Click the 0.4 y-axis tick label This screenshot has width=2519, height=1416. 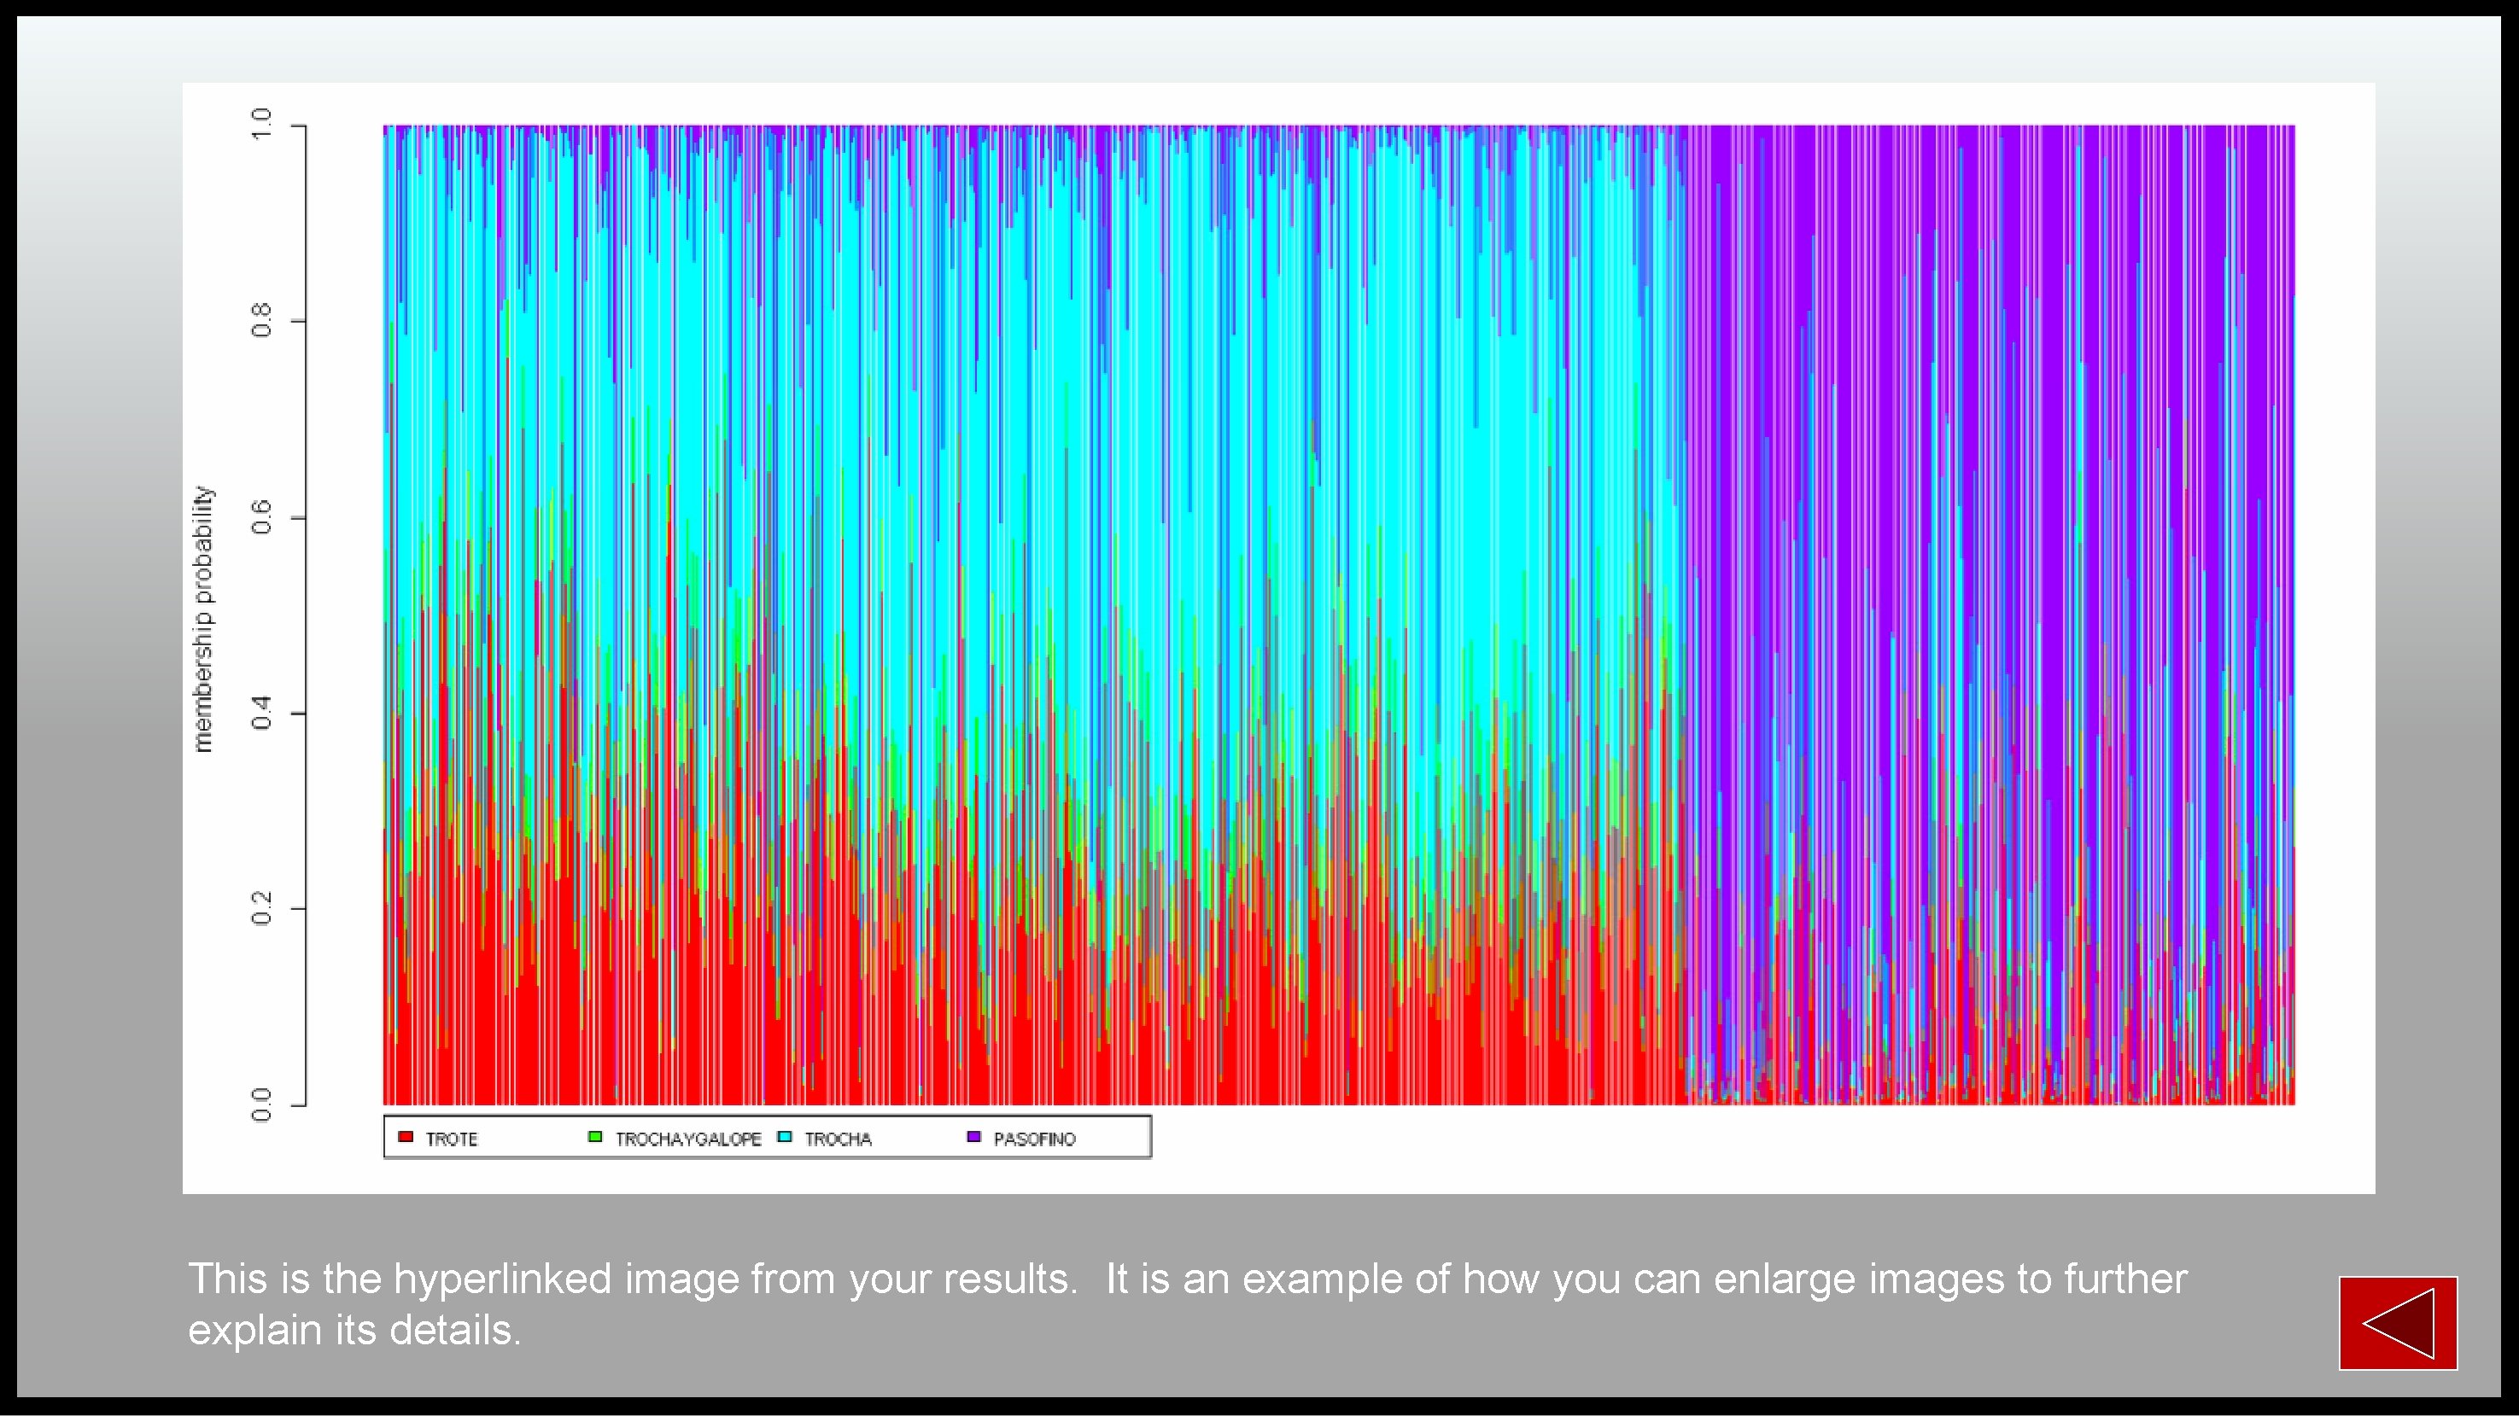coord(261,714)
